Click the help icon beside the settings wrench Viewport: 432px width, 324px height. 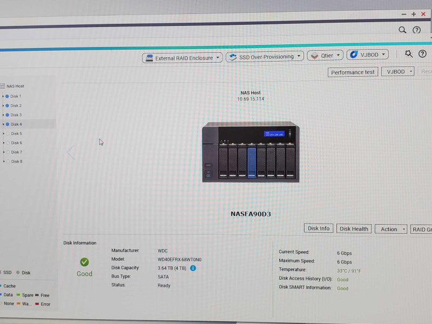pos(422,53)
